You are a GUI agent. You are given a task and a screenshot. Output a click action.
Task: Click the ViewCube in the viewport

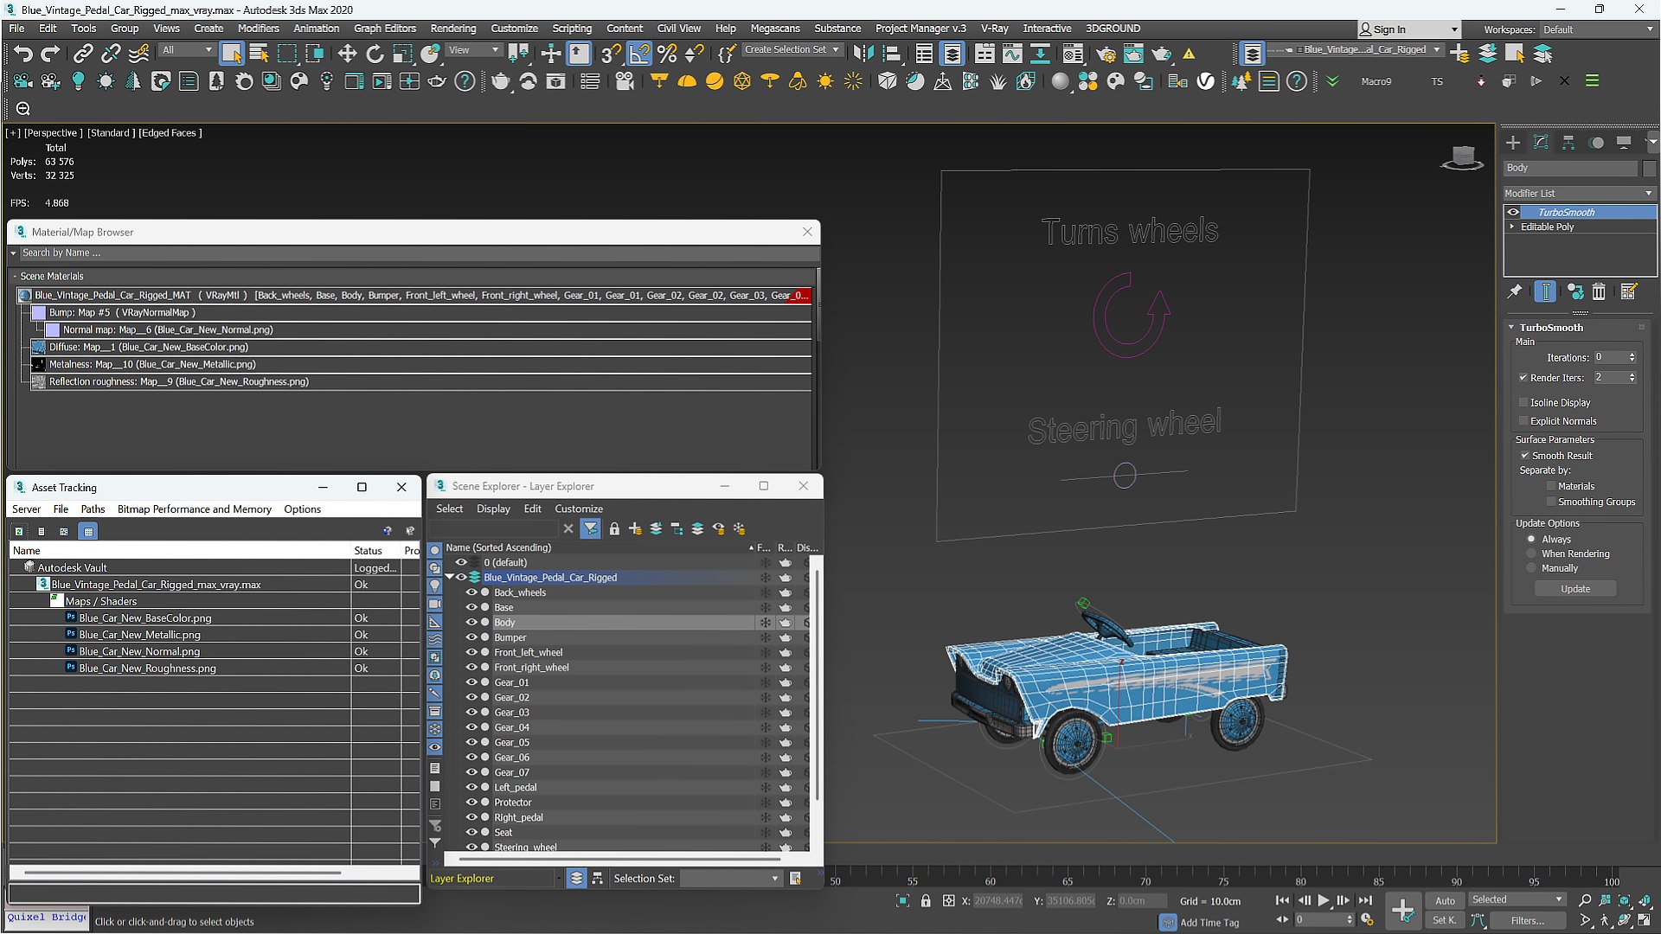pyautogui.click(x=1463, y=157)
